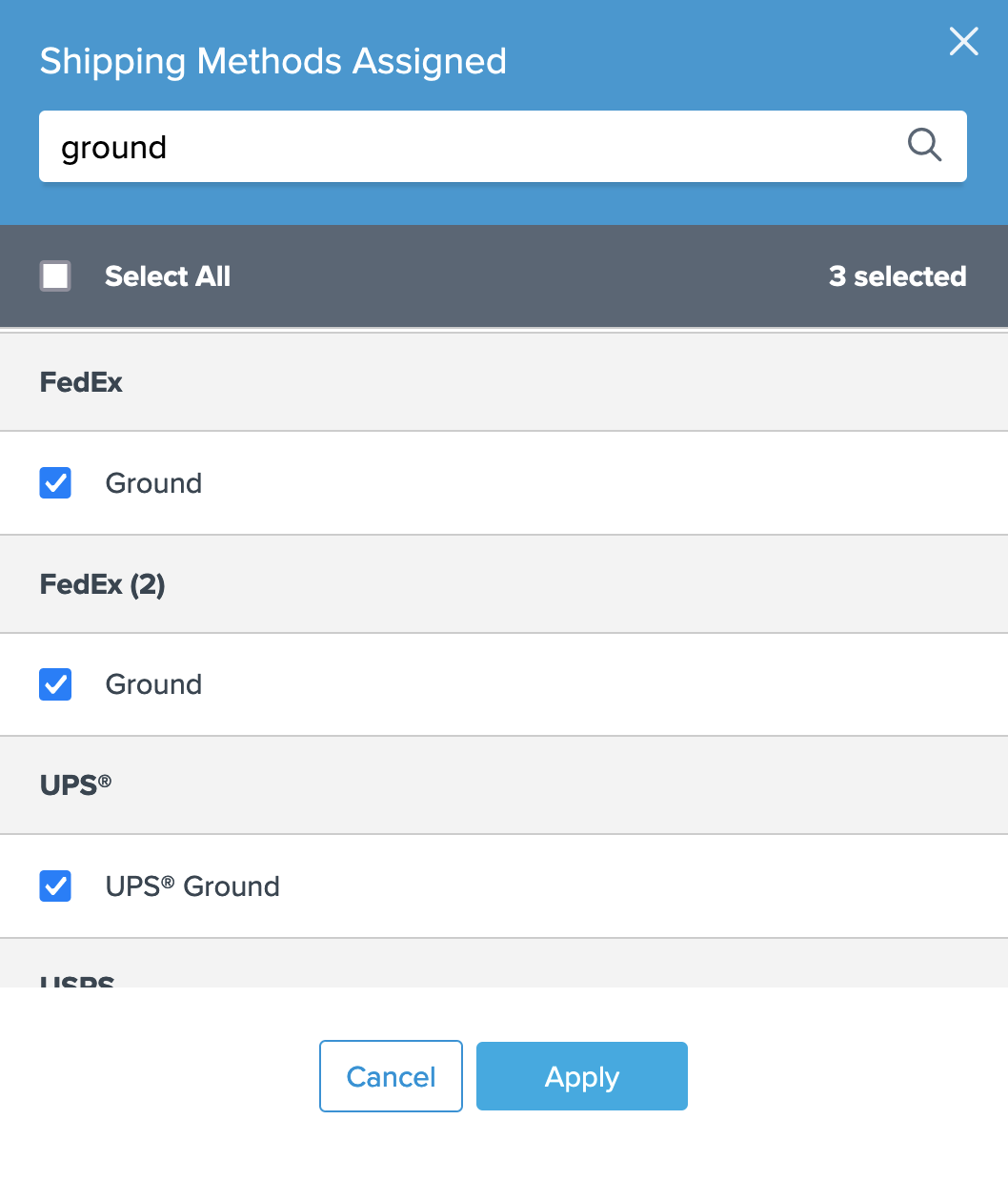Close the Shipping Methods Assigned dialog
The height and width of the screenshot is (1201, 1008).
point(963,42)
